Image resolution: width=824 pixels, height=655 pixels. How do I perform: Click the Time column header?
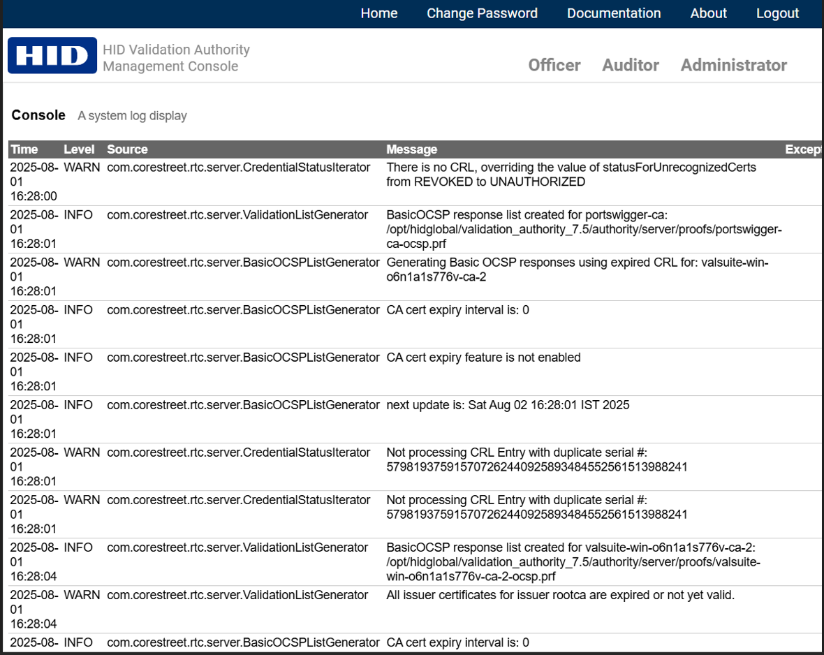(x=24, y=149)
